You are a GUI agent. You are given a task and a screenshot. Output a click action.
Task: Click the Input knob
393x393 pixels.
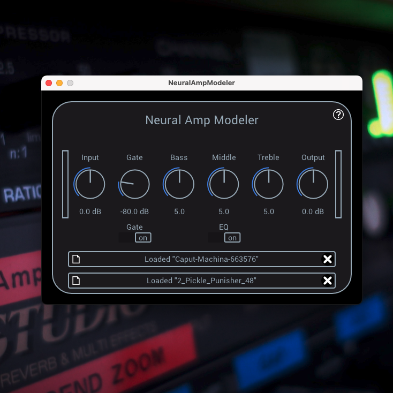[x=90, y=184]
